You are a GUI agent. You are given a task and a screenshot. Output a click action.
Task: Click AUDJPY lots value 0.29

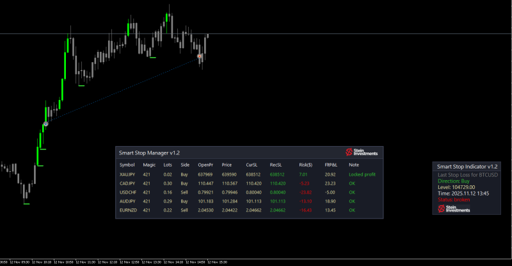pyautogui.click(x=168, y=201)
